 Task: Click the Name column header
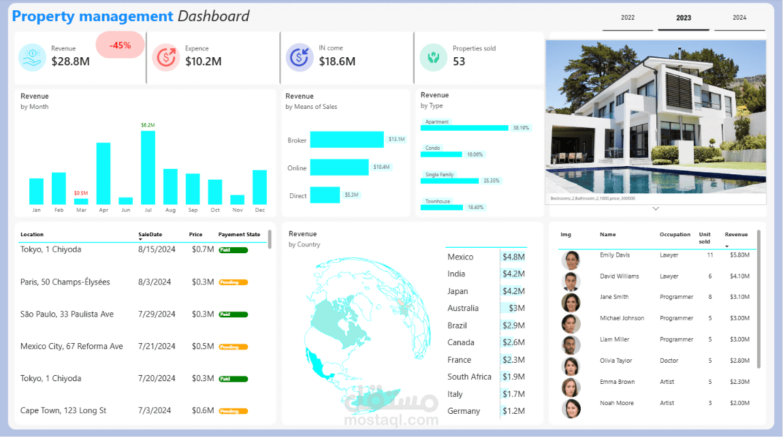[x=608, y=234]
